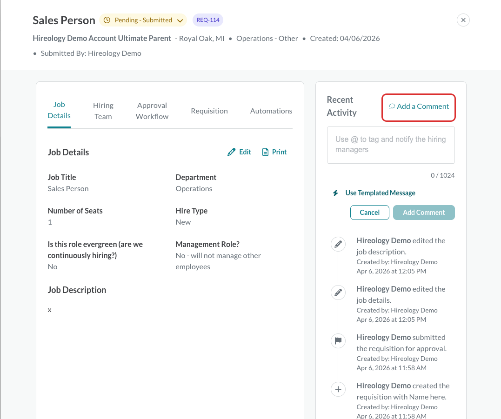Open the Pending - Submitted status dropdown

[143, 20]
